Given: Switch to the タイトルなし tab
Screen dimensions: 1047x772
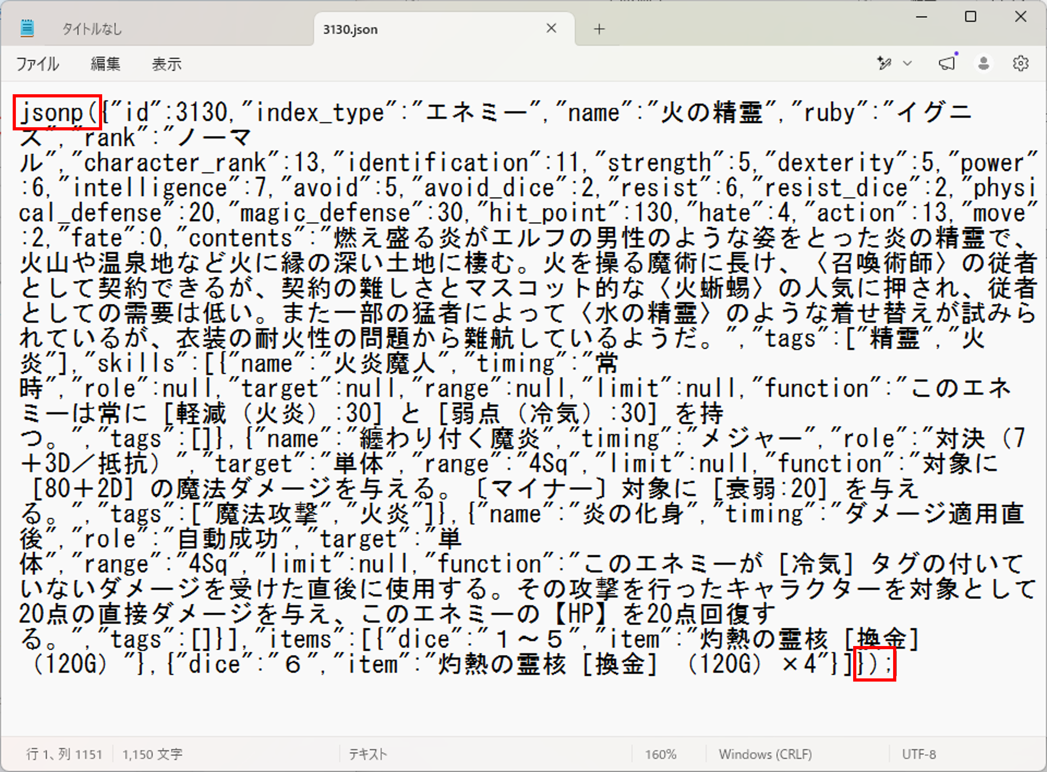Looking at the screenshot, I should [92, 30].
